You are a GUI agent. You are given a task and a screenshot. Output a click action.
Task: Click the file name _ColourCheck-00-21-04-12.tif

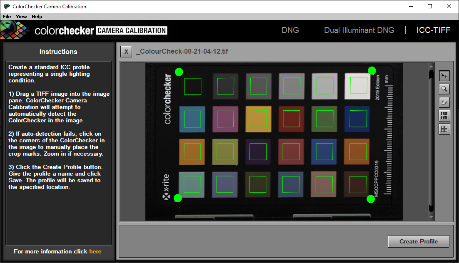(182, 52)
